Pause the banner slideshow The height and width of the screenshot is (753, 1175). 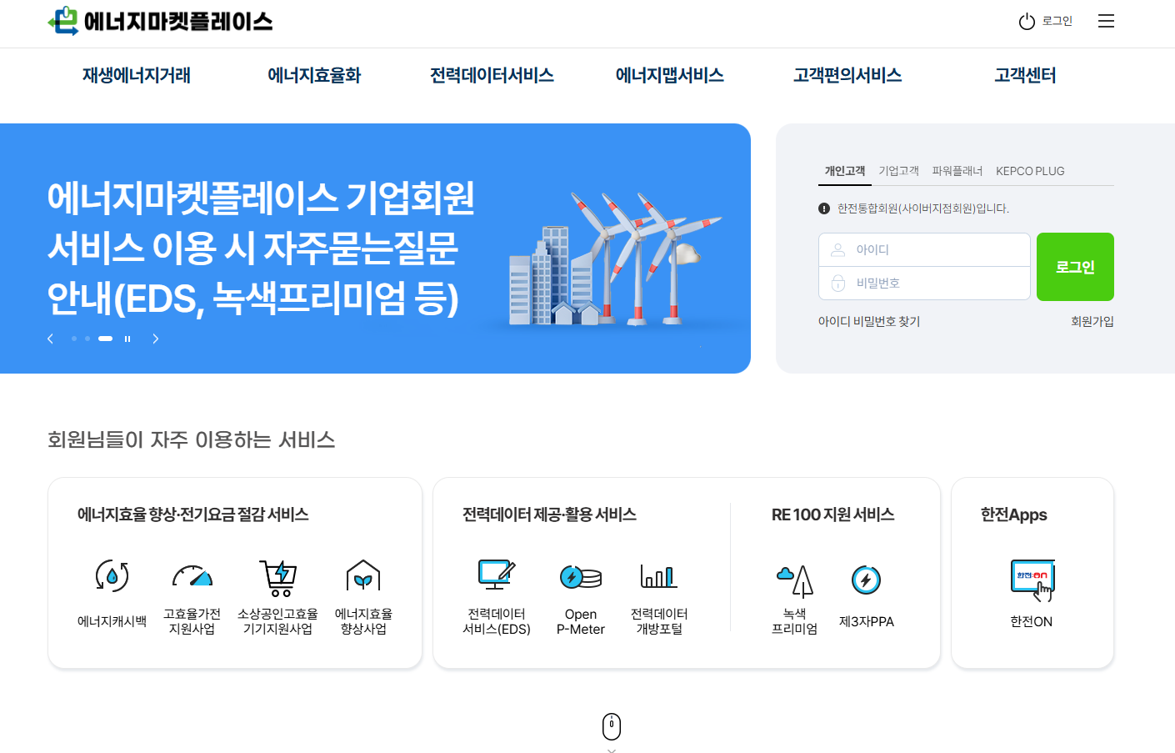(x=127, y=339)
